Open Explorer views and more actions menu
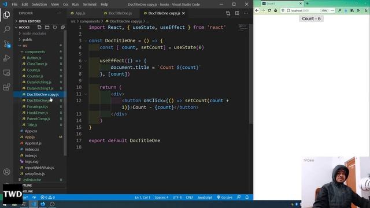Viewport: 370px width, 208px height. [60, 13]
